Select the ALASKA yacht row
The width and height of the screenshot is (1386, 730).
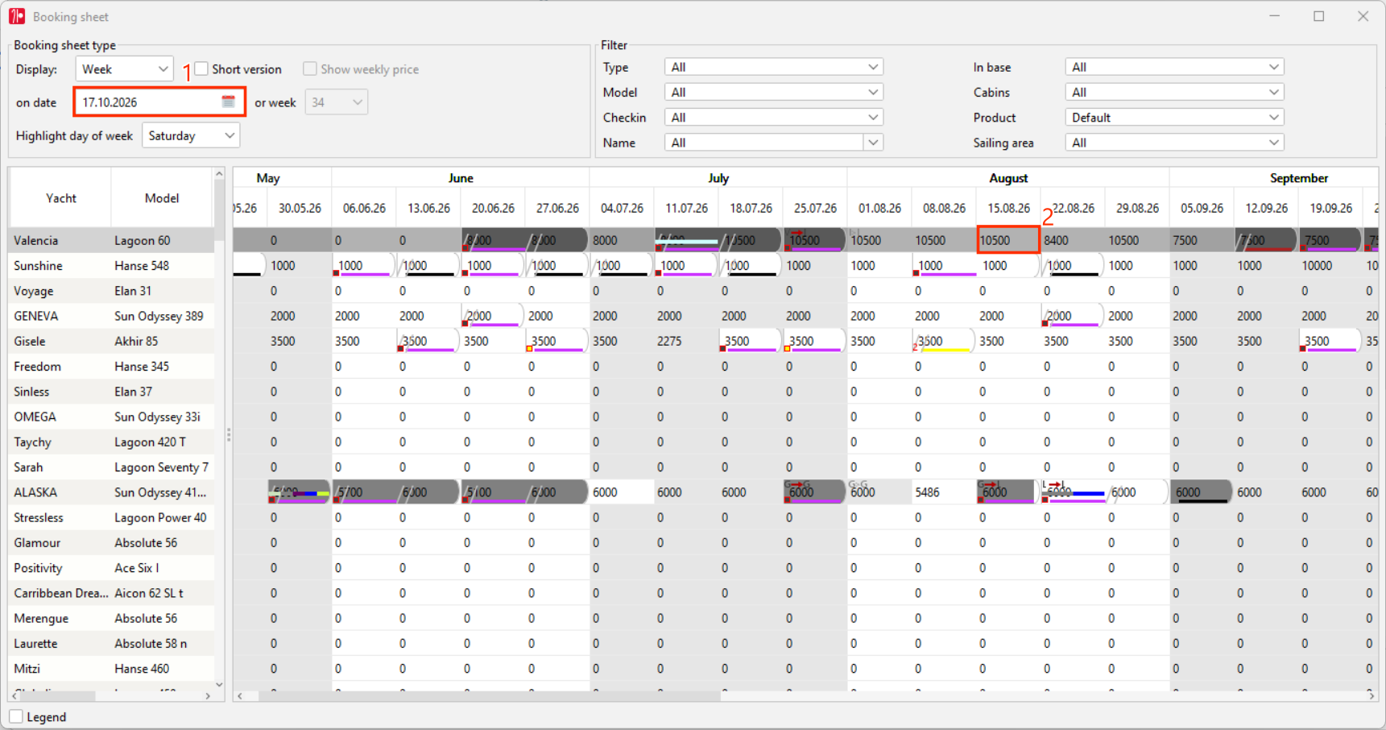point(112,492)
